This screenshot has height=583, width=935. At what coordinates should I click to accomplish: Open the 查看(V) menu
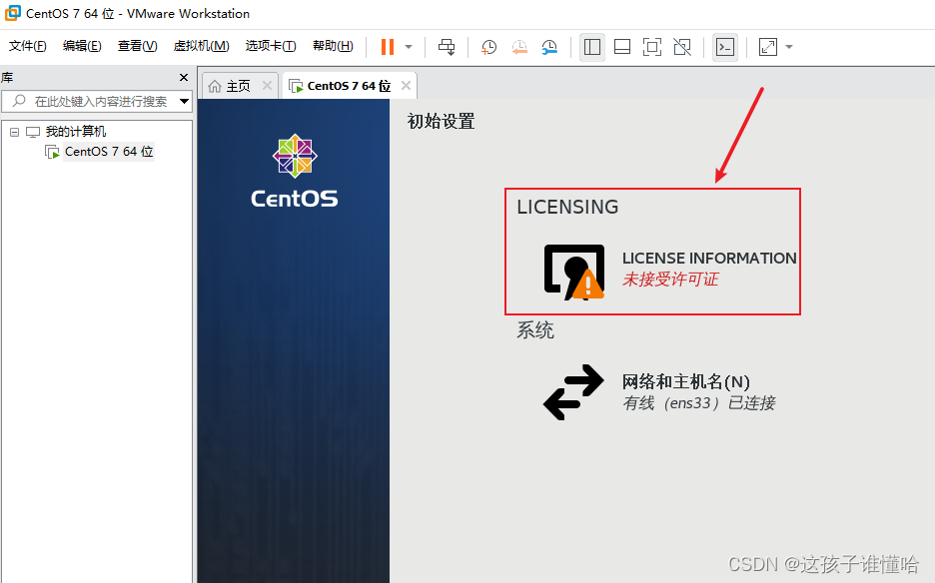pos(137,46)
